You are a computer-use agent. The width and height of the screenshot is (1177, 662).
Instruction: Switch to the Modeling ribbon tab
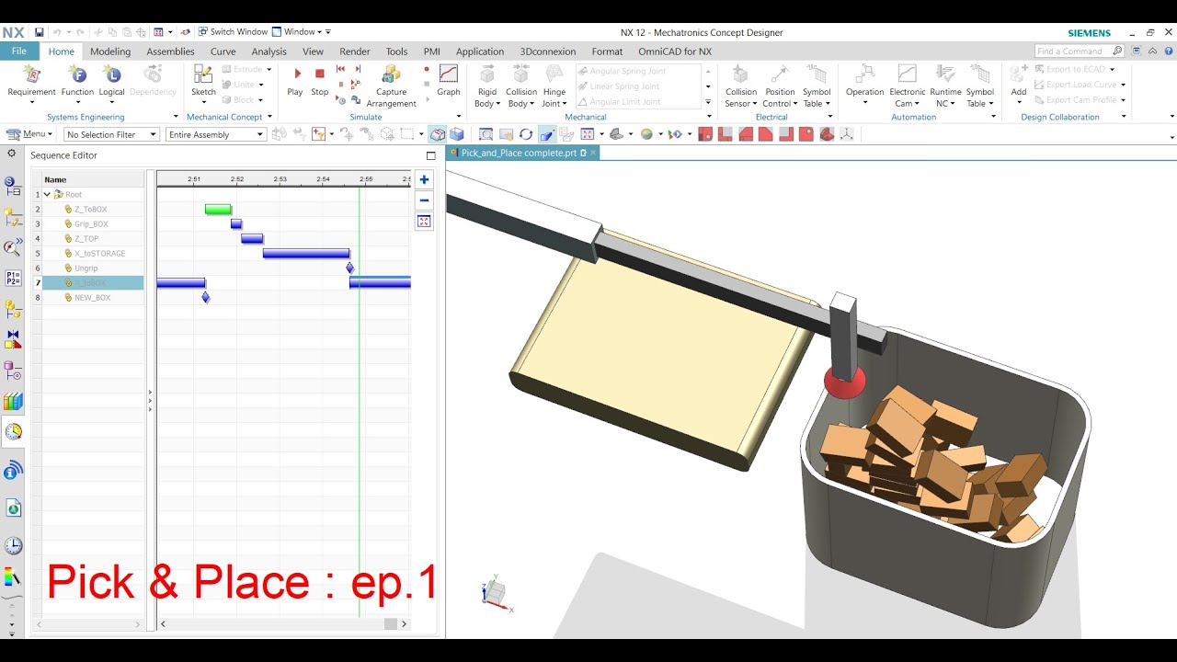point(110,51)
